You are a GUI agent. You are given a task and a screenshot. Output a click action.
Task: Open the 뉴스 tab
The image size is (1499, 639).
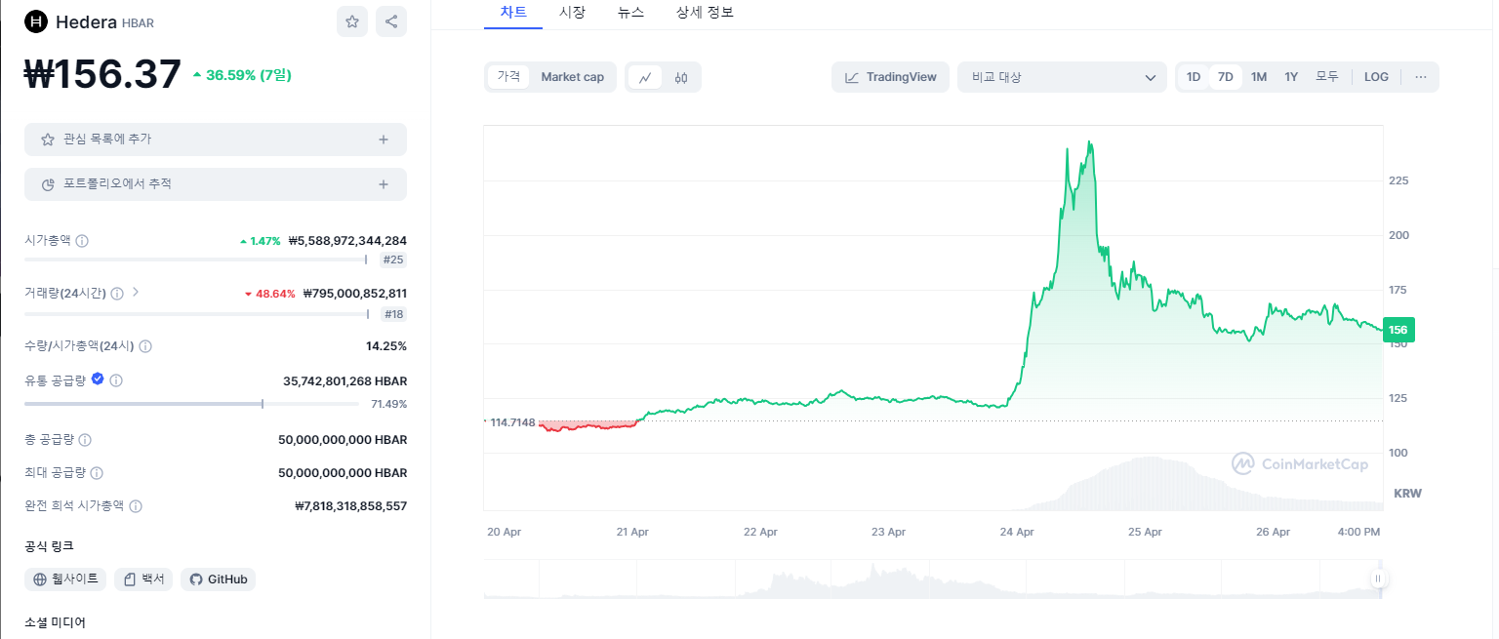tap(632, 13)
